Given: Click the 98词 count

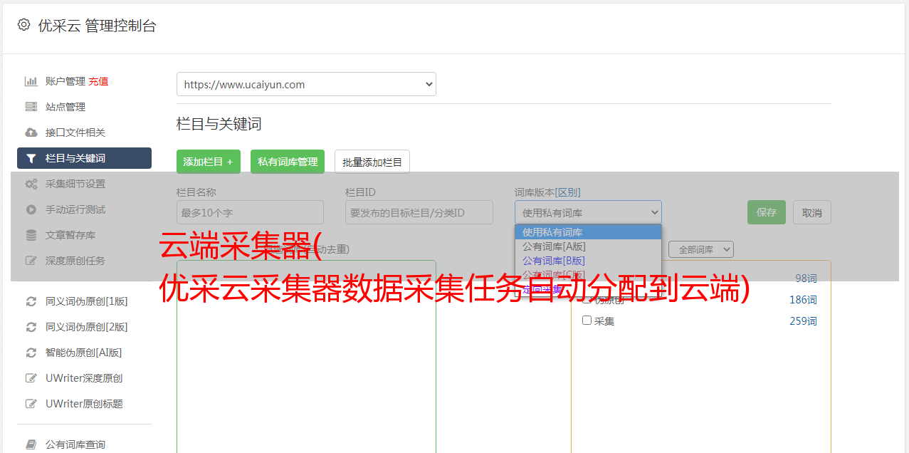Looking at the screenshot, I should [x=806, y=278].
